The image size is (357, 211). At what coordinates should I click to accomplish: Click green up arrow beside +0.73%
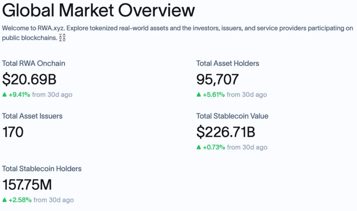tap(199, 147)
